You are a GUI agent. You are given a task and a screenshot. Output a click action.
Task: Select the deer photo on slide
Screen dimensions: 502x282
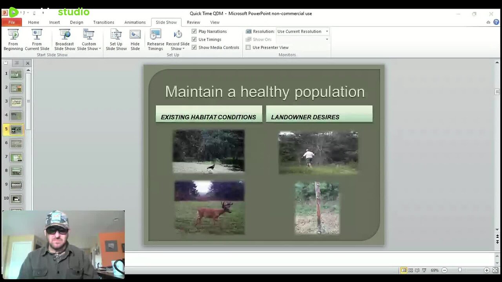(x=209, y=207)
